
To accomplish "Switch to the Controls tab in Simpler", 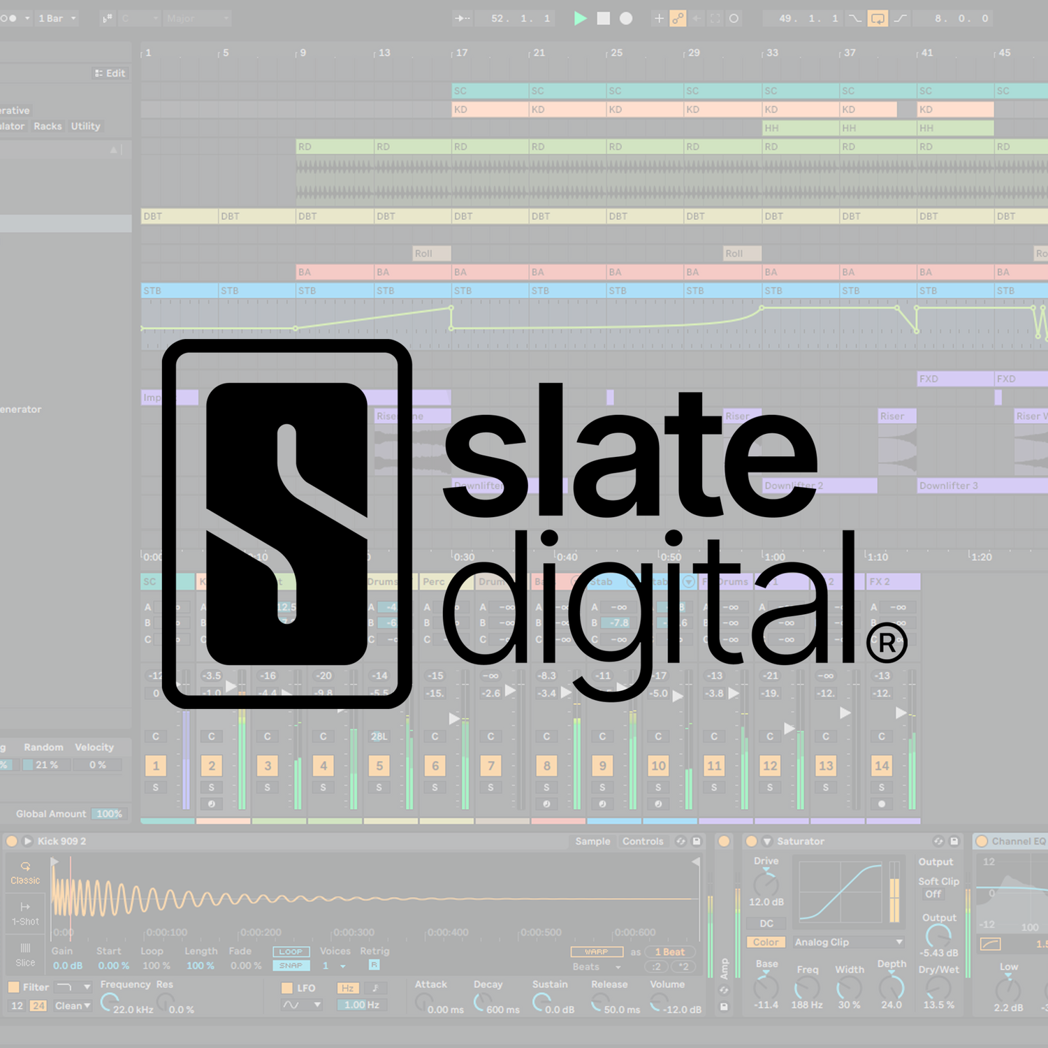I will coord(643,841).
